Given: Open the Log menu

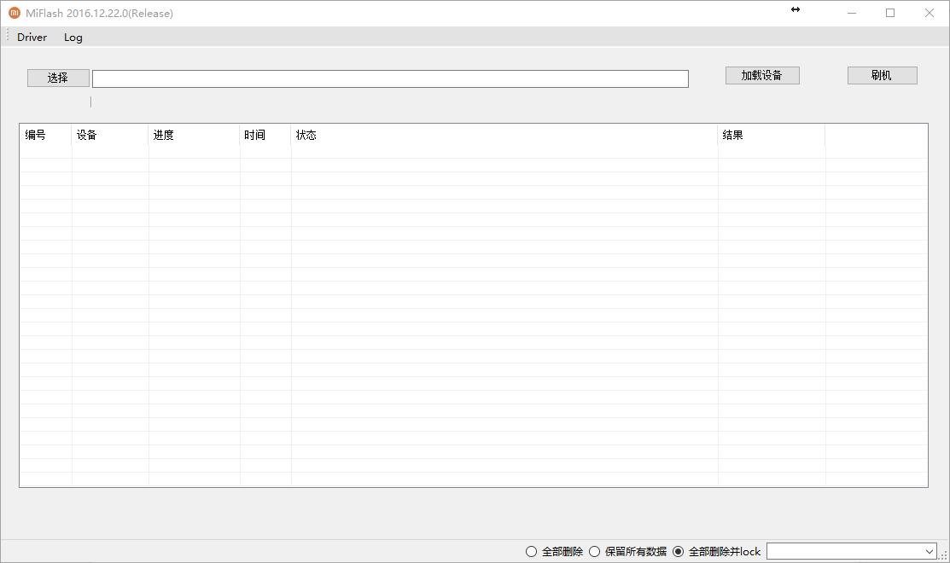Looking at the screenshot, I should (x=73, y=37).
